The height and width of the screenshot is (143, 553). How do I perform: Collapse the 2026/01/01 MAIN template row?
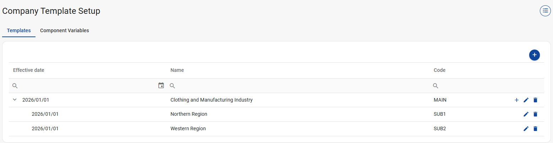coord(15,100)
